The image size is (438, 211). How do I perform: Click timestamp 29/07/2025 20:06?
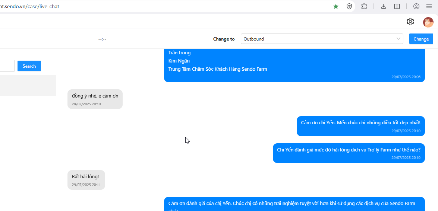(406, 77)
